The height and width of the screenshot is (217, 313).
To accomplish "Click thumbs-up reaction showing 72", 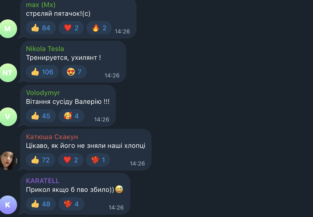I will coord(41,160).
